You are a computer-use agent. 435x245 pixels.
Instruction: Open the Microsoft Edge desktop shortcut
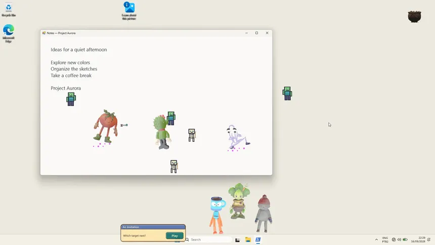tap(9, 33)
